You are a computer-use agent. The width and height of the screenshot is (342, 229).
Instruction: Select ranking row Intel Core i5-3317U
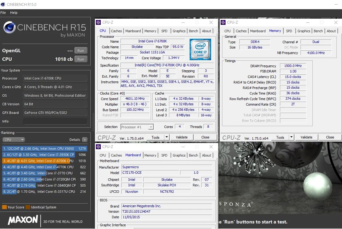coord(45,192)
